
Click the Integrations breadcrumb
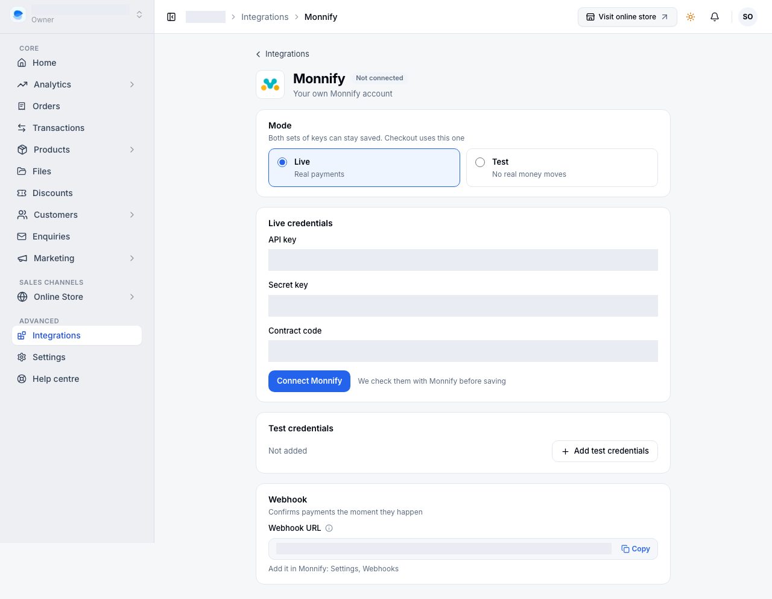[x=265, y=17]
